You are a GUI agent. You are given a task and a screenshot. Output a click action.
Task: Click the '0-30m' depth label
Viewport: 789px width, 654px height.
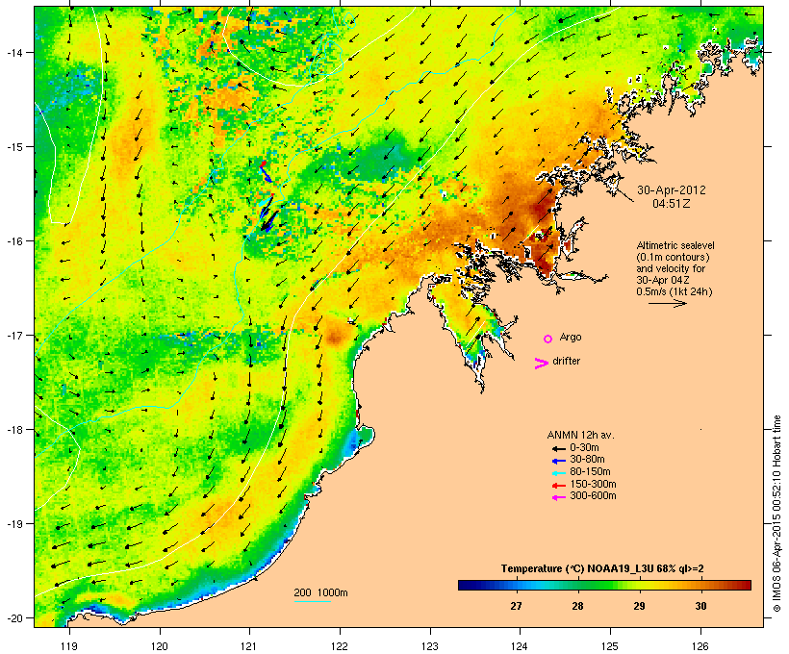click(x=584, y=448)
